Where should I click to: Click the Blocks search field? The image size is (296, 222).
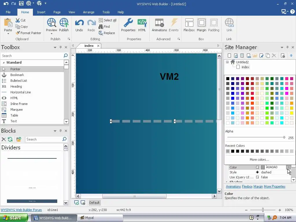point(44,139)
